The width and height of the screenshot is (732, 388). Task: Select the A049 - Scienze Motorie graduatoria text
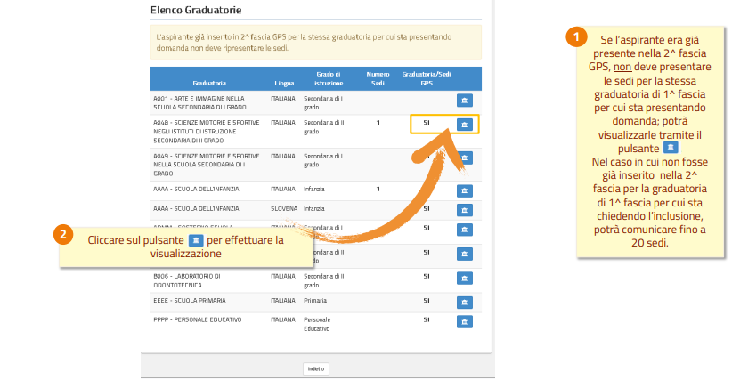click(x=207, y=164)
